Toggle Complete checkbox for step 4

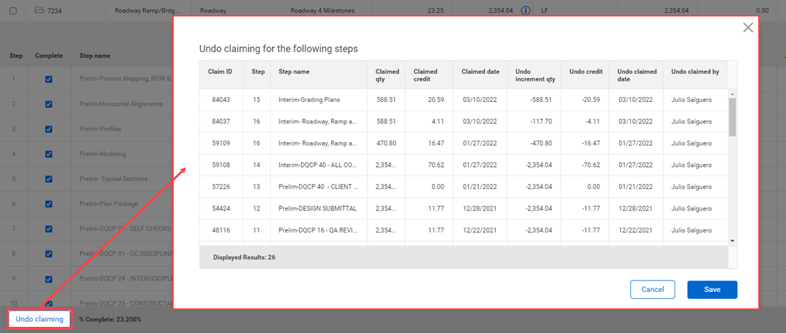(49, 154)
